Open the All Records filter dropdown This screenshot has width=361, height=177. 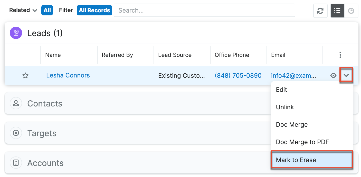94,10
